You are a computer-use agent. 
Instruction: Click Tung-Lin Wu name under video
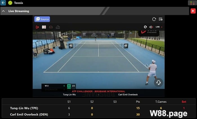pos(69,95)
